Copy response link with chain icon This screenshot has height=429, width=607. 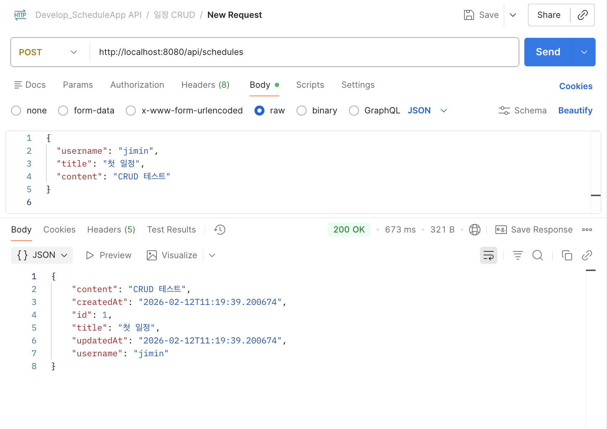pos(587,255)
